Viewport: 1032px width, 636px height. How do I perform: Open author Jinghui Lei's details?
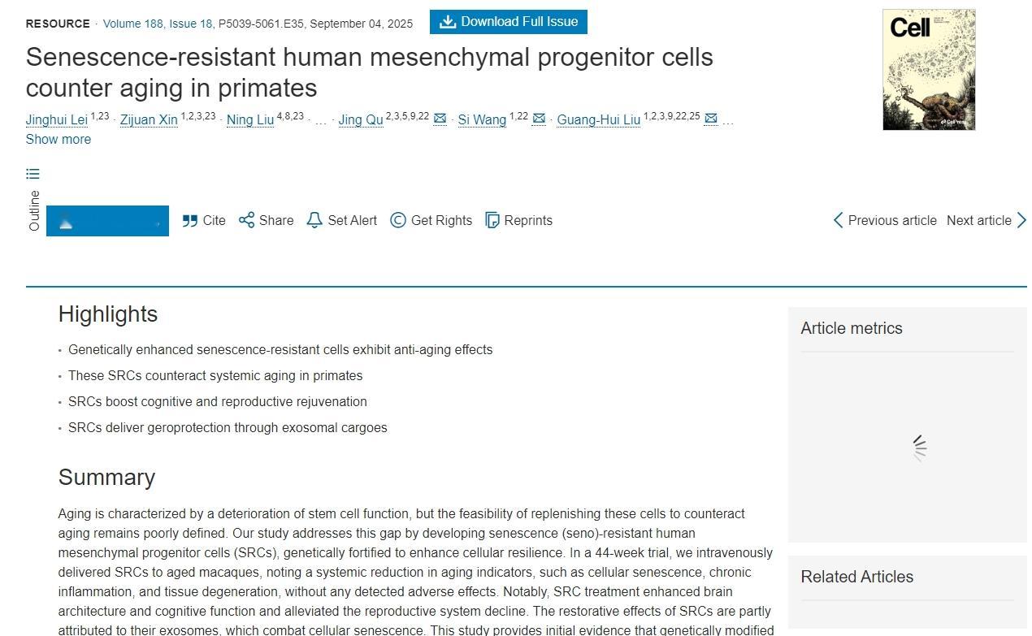point(57,120)
